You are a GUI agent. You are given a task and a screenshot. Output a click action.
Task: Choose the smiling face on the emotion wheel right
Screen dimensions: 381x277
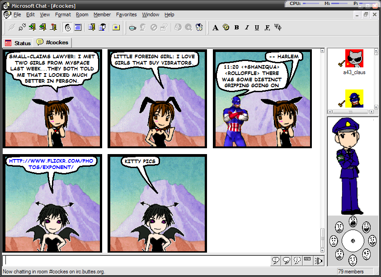click(x=372, y=240)
